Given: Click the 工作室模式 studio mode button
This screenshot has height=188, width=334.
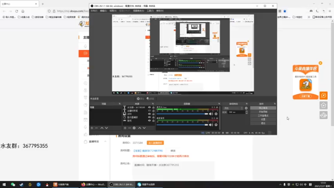Looking at the screenshot, I should (263, 116).
